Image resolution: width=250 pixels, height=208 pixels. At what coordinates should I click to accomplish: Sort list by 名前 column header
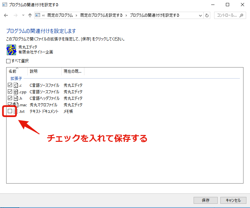(x=17, y=71)
